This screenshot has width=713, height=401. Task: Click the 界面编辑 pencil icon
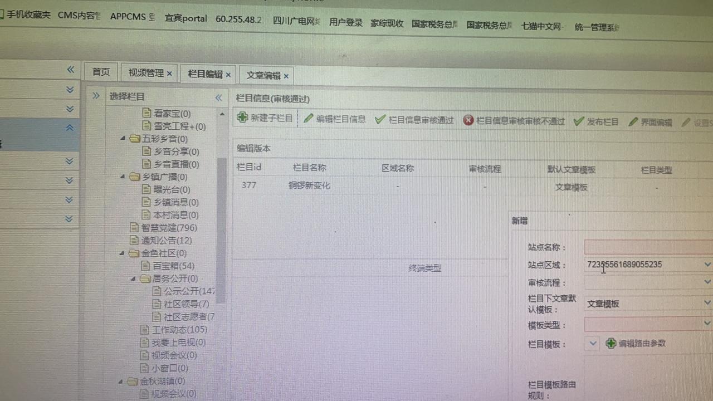click(x=633, y=123)
